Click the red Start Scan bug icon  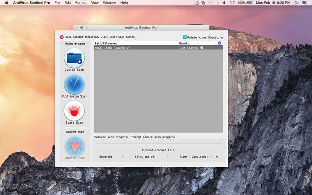coord(74,111)
